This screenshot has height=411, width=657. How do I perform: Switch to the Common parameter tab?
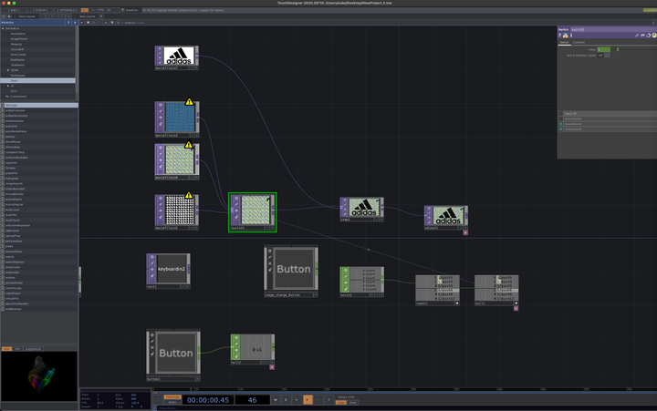[x=579, y=42]
